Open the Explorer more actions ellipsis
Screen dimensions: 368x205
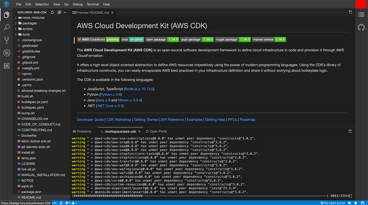point(65,12)
